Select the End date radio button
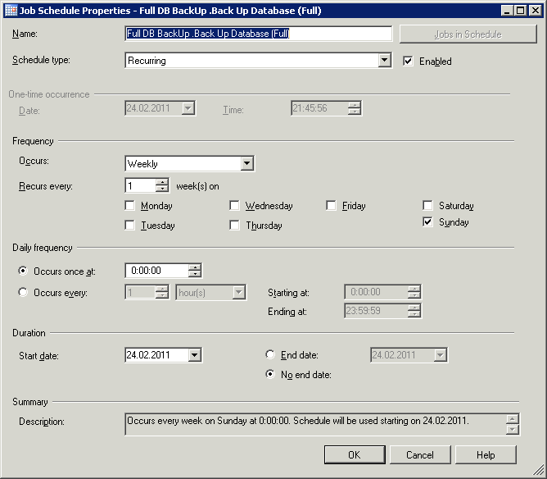The height and width of the screenshot is (479, 547). [x=270, y=354]
